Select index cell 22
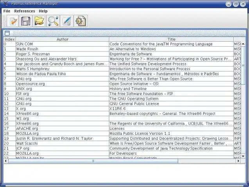This screenshot has width=249, height=187. (9, 153)
